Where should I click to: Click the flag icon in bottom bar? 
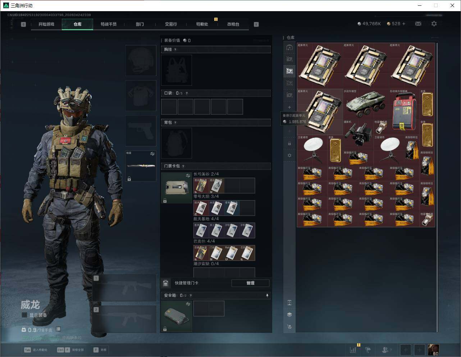click(368, 350)
